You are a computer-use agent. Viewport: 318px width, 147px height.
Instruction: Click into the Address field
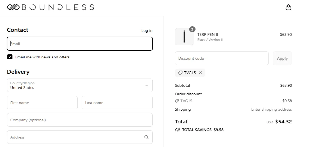click(x=74, y=137)
